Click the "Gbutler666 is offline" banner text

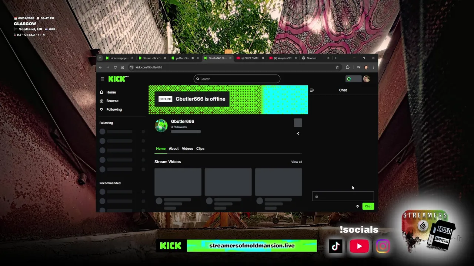200,99
